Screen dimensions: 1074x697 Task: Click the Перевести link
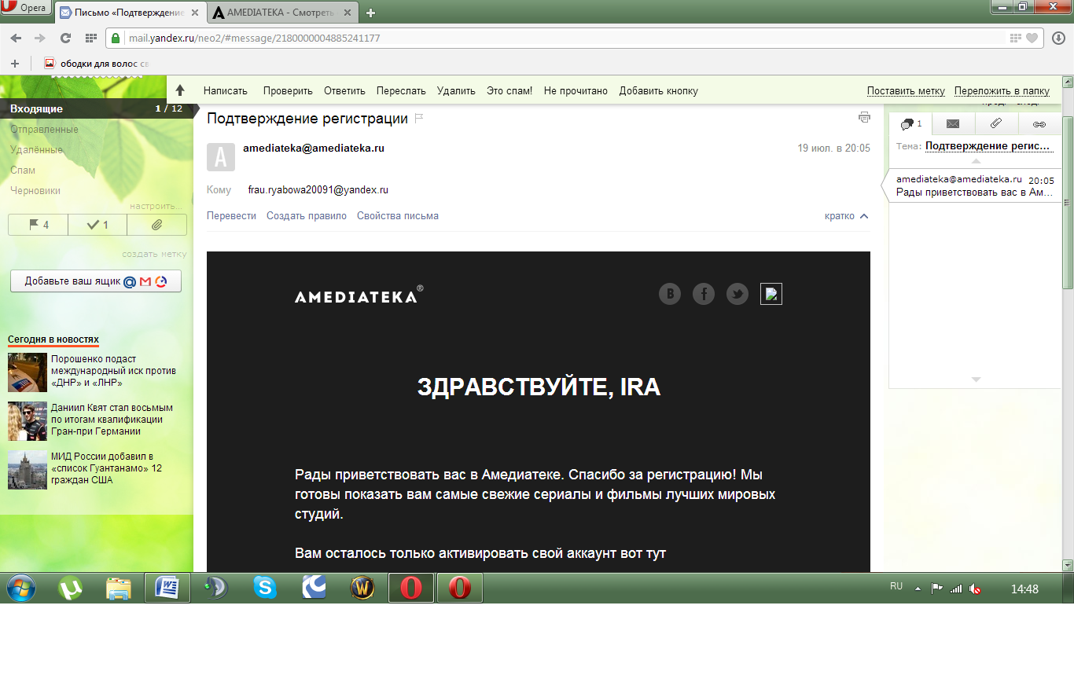point(231,216)
